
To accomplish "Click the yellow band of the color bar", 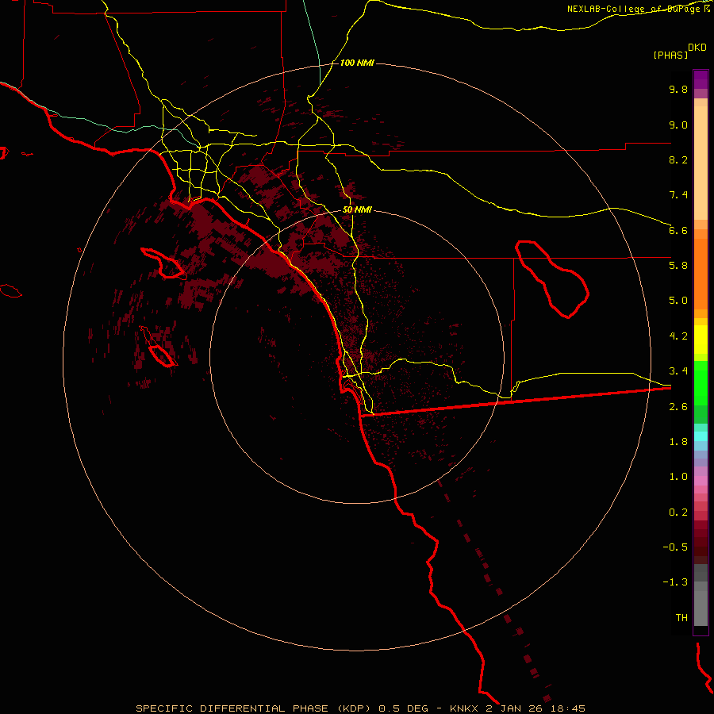I will click(x=701, y=340).
